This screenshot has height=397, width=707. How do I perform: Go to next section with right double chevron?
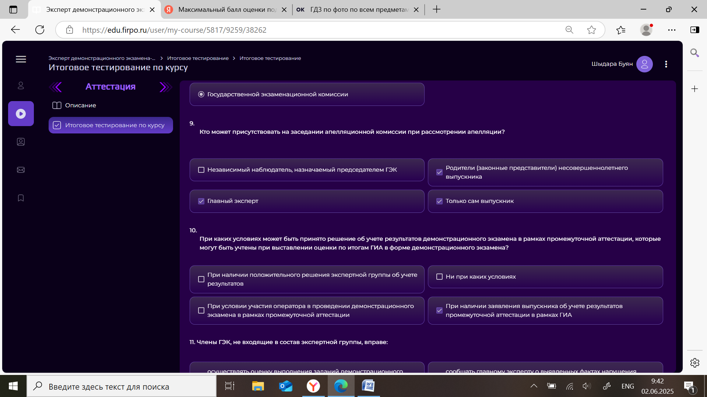[166, 87]
